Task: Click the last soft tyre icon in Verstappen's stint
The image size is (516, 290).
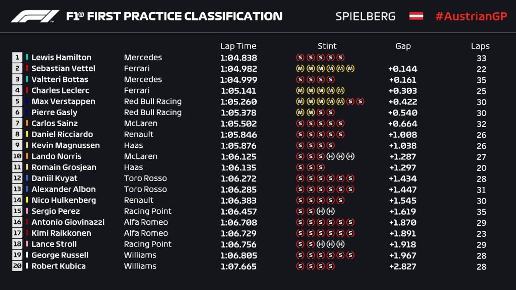Action: pos(360,102)
